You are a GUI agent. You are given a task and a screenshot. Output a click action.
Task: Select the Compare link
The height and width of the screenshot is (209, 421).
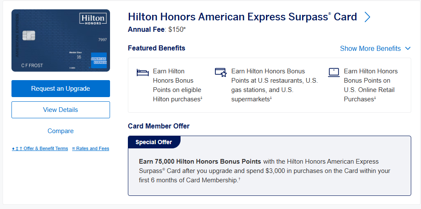(x=61, y=131)
